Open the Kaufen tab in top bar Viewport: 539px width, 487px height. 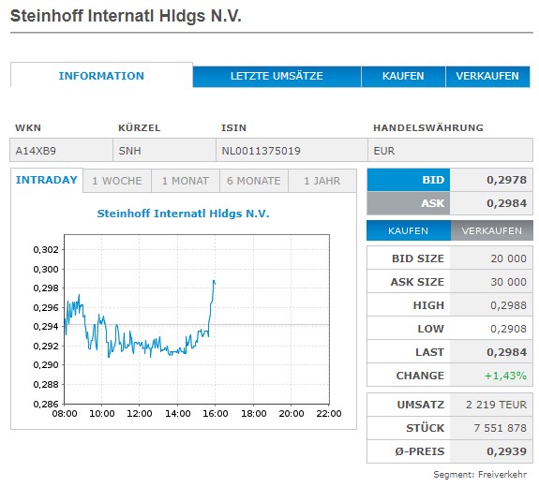tap(403, 76)
